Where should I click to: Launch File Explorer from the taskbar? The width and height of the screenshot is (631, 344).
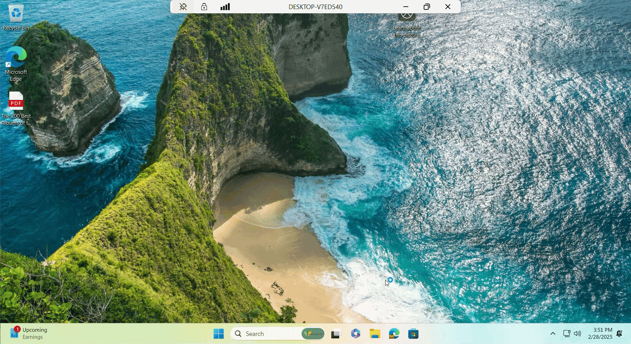point(375,334)
